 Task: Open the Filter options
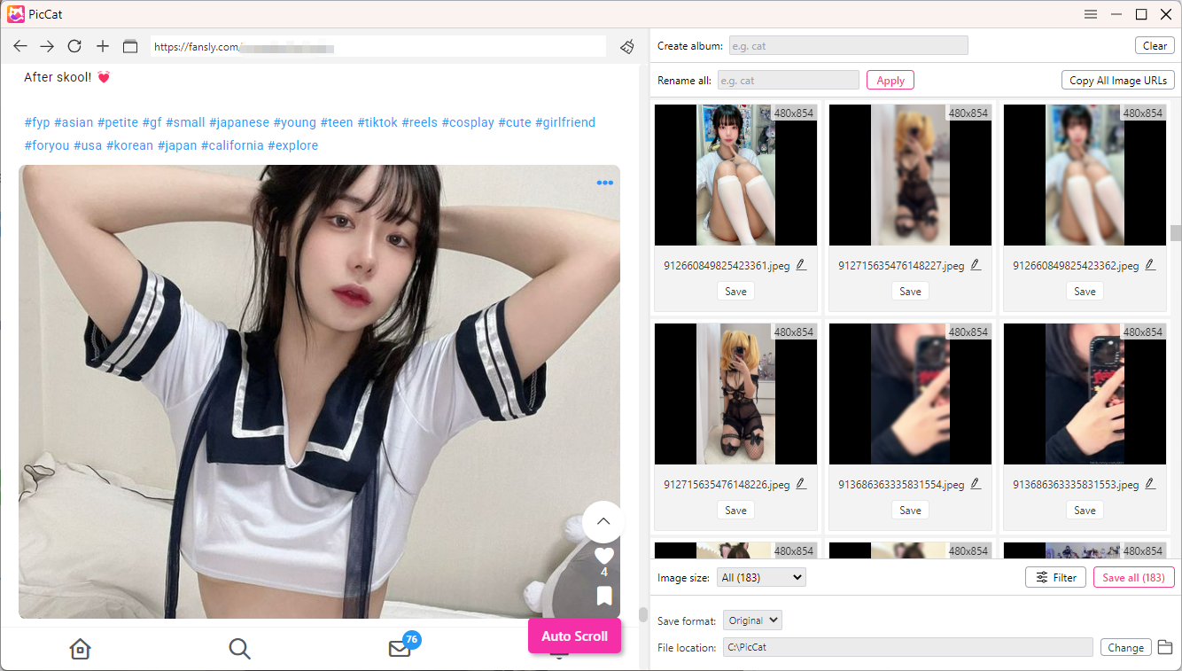[1055, 577]
